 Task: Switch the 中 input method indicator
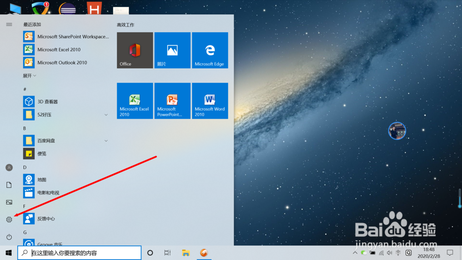click(398, 253)
